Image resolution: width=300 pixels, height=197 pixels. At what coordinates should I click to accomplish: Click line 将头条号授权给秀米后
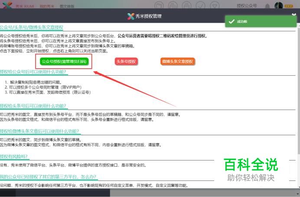58,41
